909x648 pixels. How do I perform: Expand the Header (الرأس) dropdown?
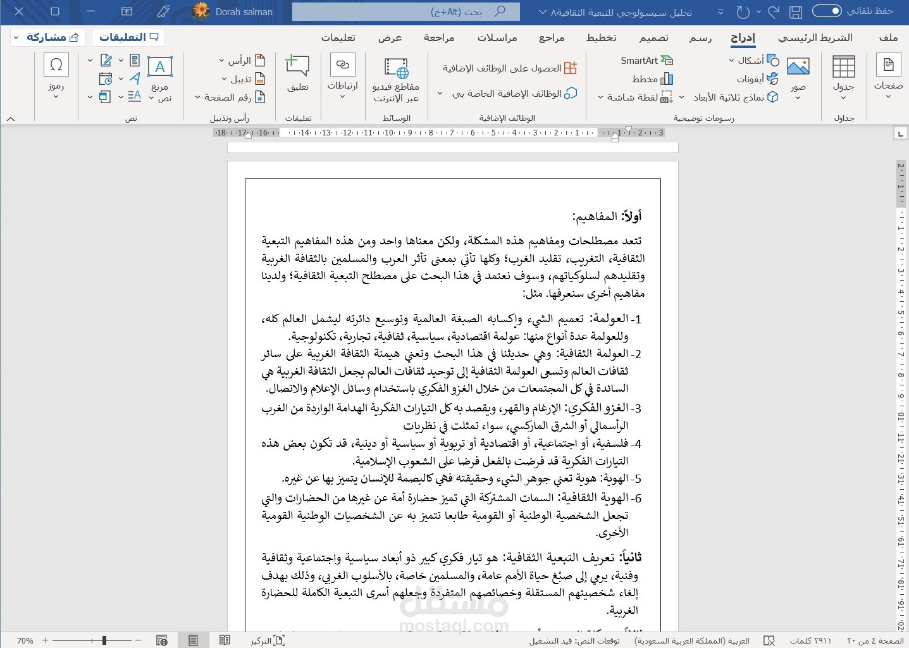pyautogui.click(x=221, y=61)
